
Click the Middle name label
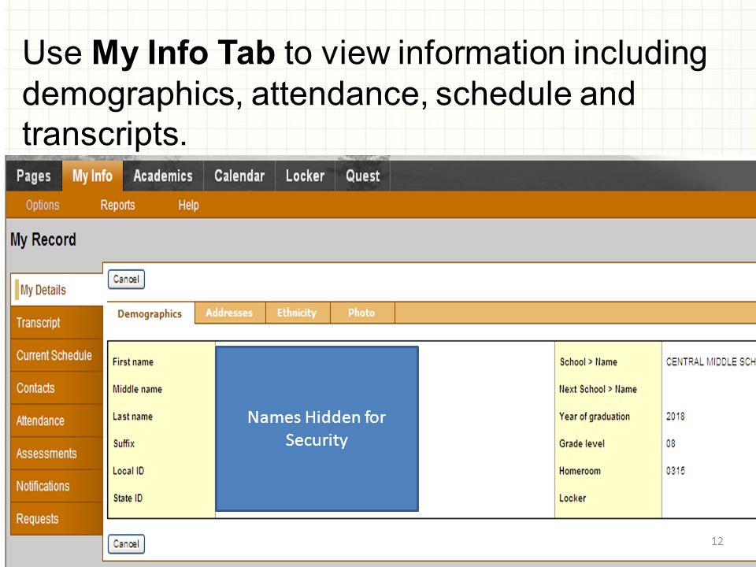[x=137, y=389]
